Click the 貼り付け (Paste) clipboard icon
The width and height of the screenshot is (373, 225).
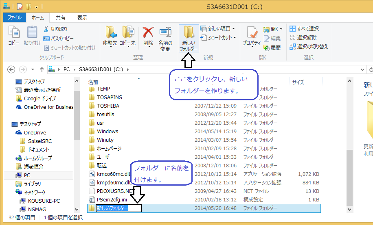tap(32, 36)
